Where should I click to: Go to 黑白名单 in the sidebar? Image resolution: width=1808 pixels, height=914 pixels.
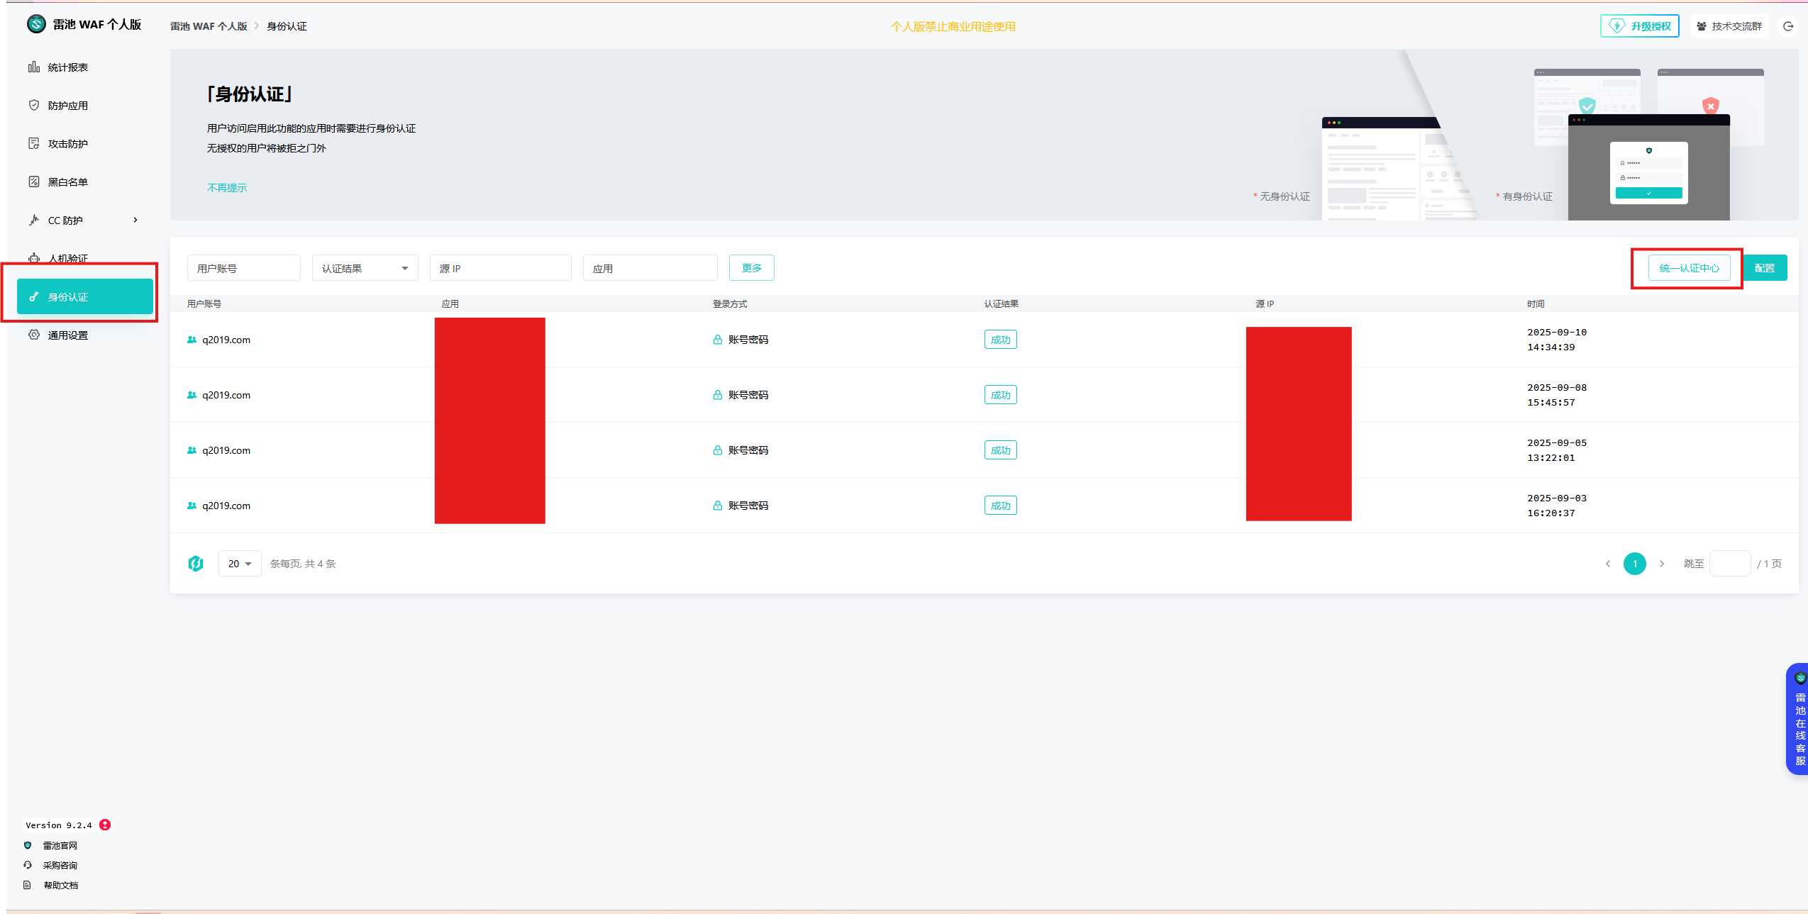(x=68, y=182)
